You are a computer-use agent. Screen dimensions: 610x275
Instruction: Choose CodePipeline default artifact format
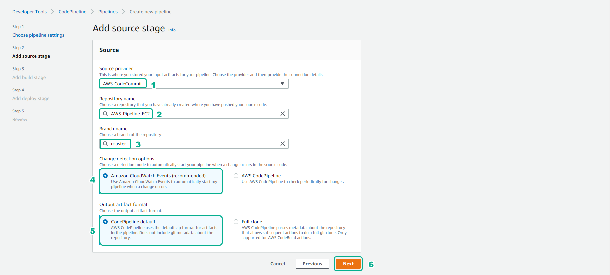(x=105, y=222)
